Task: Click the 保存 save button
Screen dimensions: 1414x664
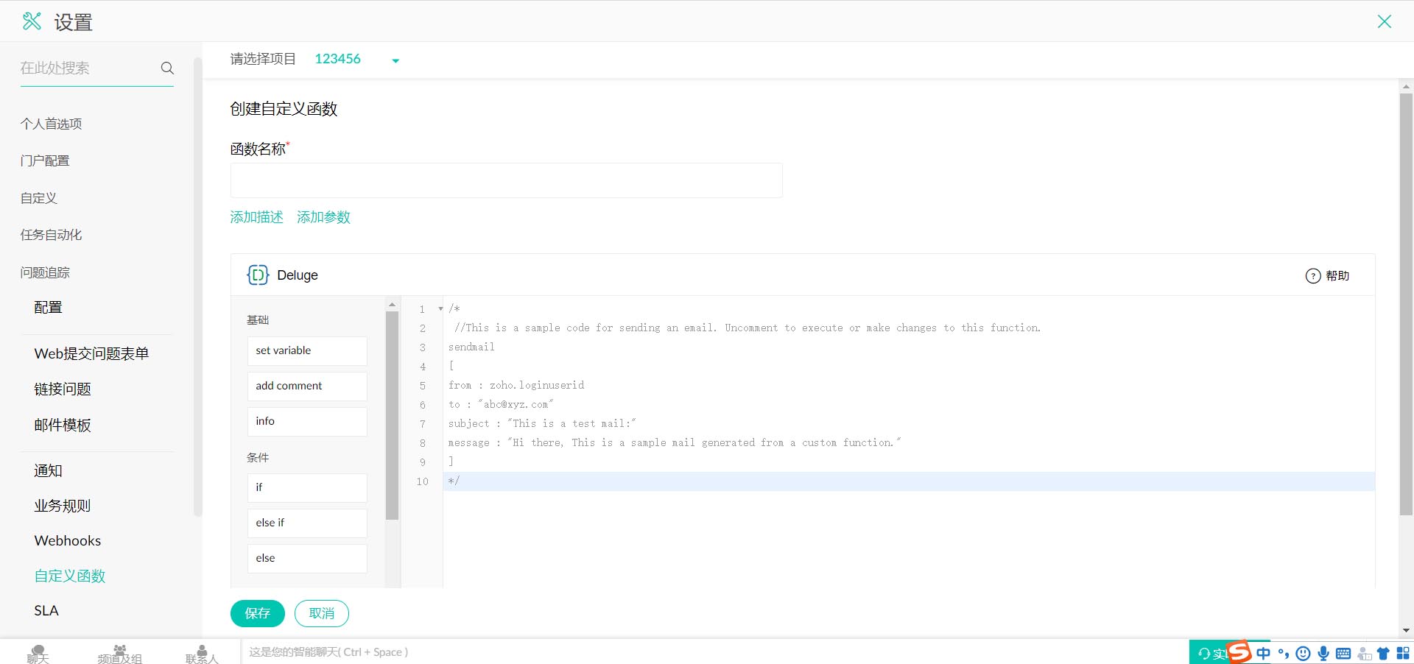Action: coord(257,613)
